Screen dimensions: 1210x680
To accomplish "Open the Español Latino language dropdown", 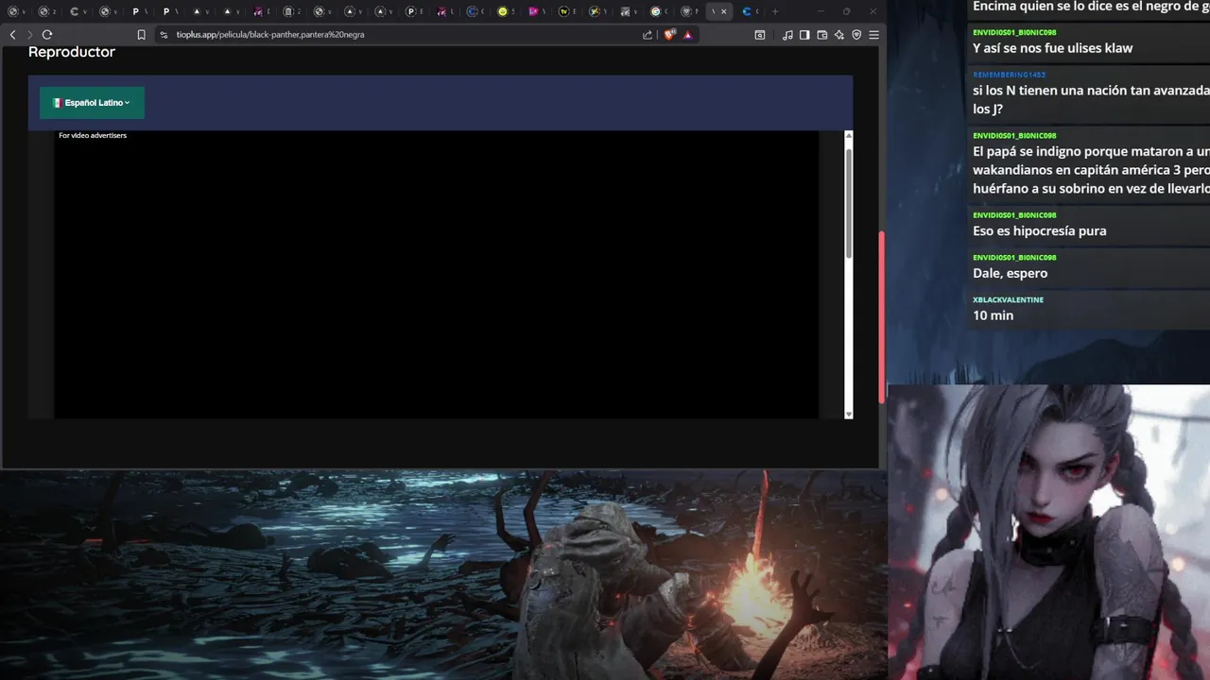I will (x=92, y=103).
